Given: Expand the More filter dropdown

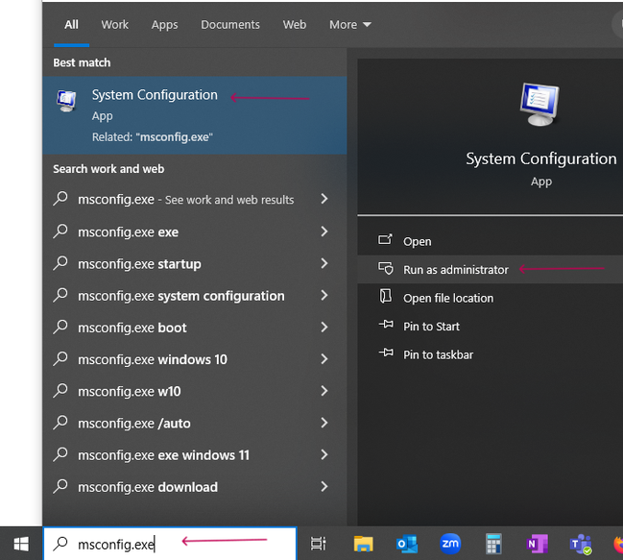Looking at the screenshot, I should tap(349, 25).
